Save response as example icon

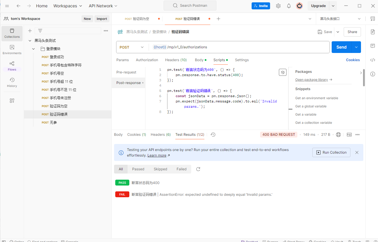point(349,135)
